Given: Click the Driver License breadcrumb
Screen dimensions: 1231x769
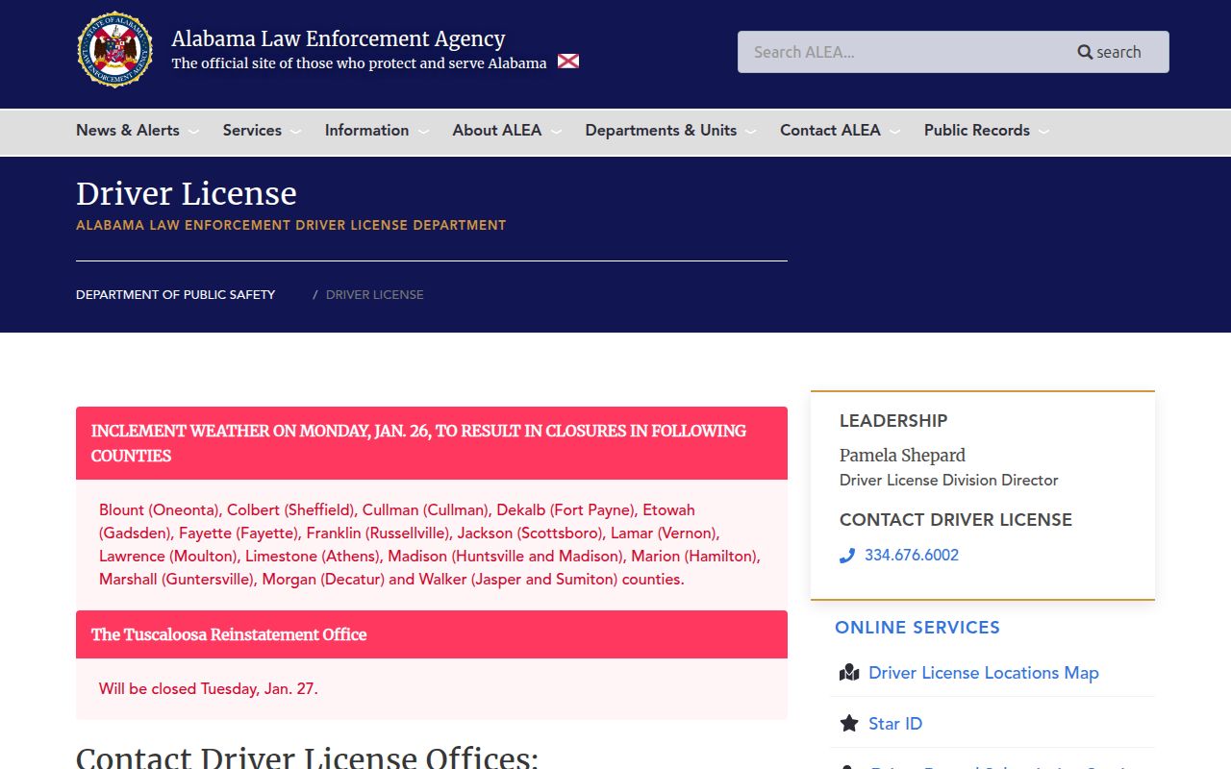Looking at the screenshot, I should pyautogui.click(x=375, y=294).
